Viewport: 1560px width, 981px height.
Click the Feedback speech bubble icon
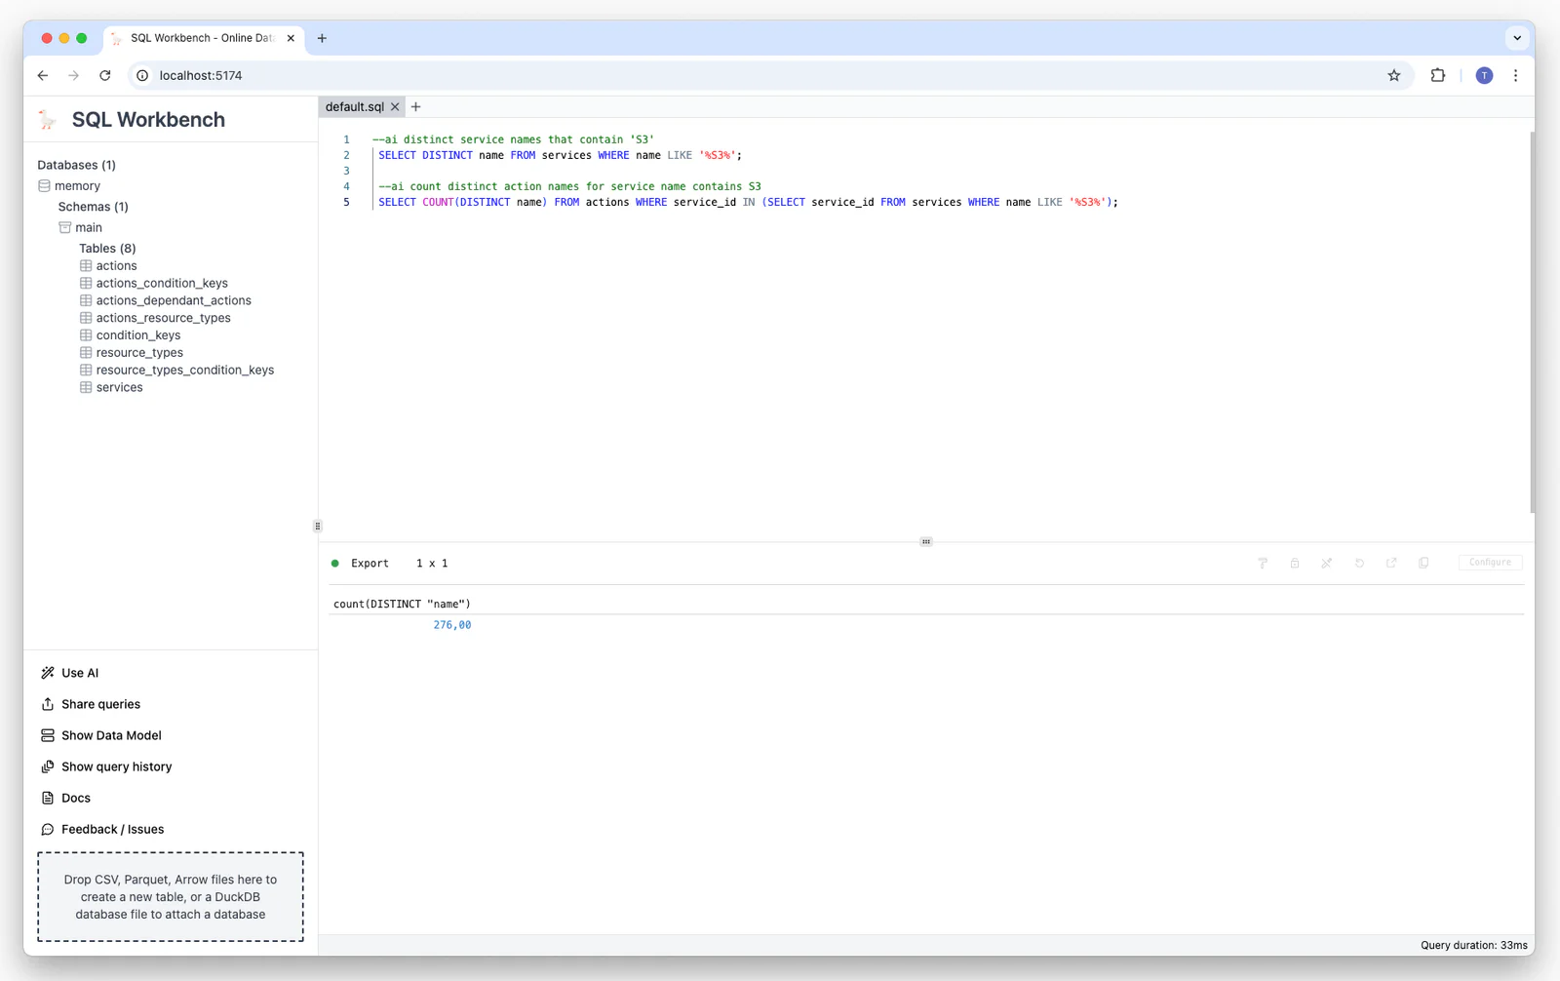pos(48,829)
